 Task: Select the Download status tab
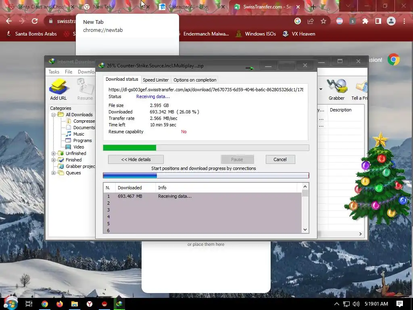click(x=122, y=79)
